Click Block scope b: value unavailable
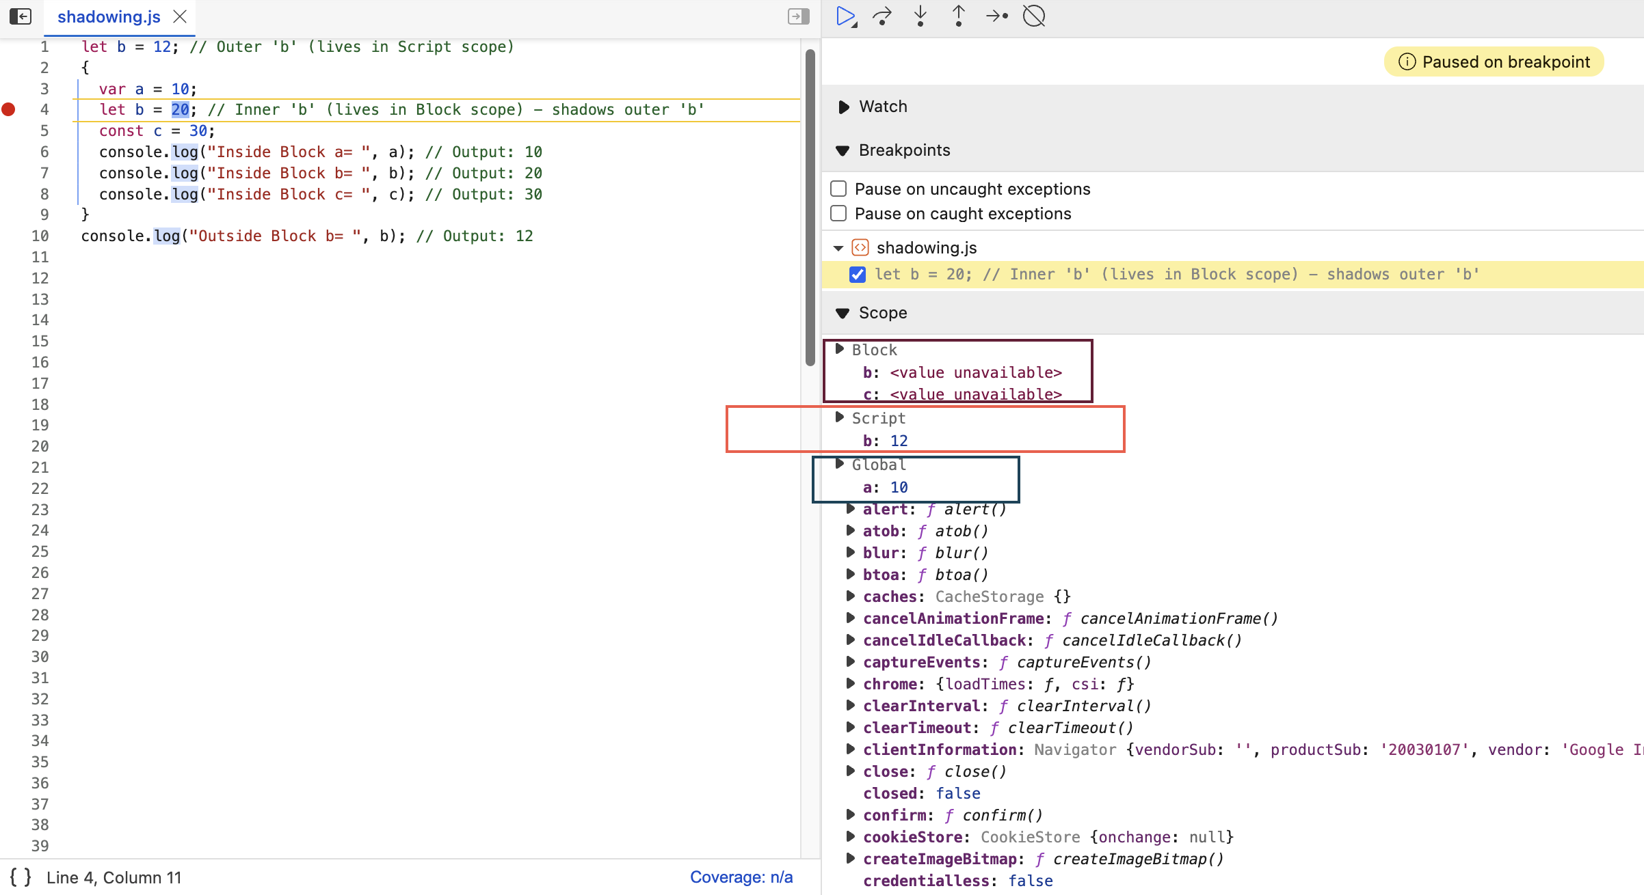 pyautogui.click(x=962, y=373)
